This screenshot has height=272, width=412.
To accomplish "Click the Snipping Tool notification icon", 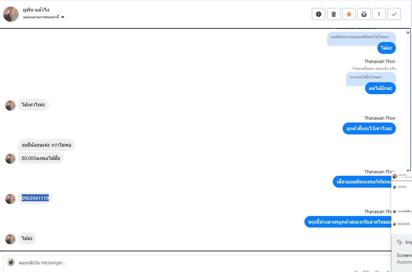I will (400, 242).
